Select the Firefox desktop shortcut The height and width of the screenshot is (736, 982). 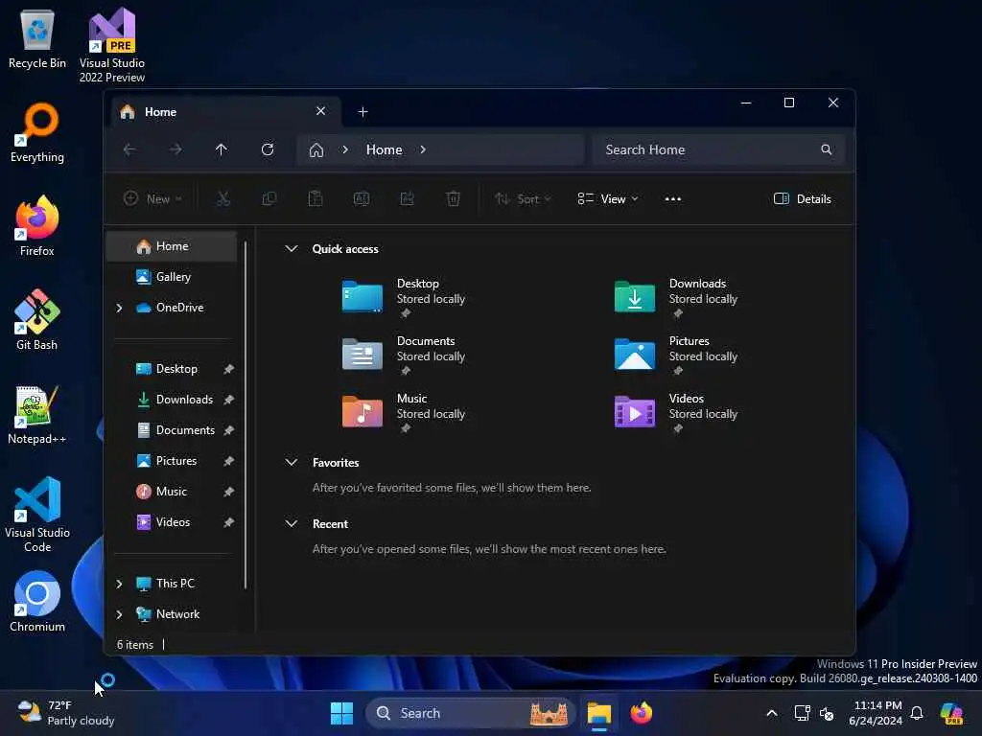37,226
